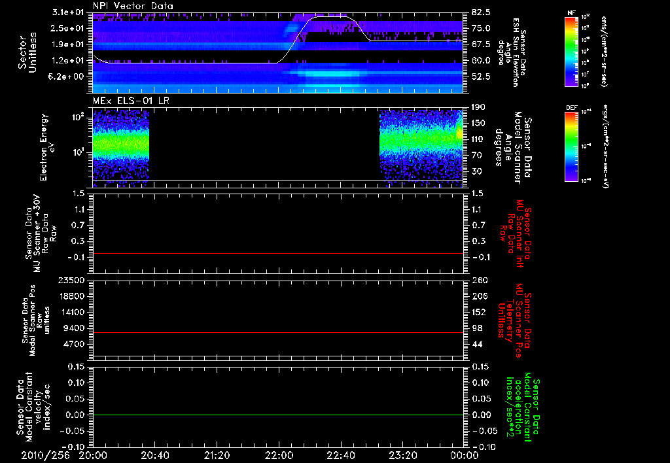This screenshot has width=670, height=463.
Task: Select the 'ESH Sun Elevation Angle' axis title
Action: [512, 52]
